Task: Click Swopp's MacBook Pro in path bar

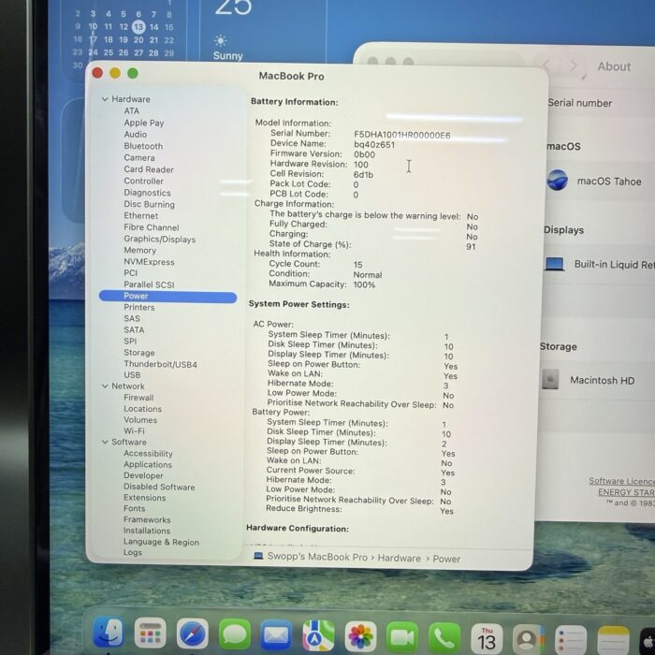Action: (x=317, y=557)
